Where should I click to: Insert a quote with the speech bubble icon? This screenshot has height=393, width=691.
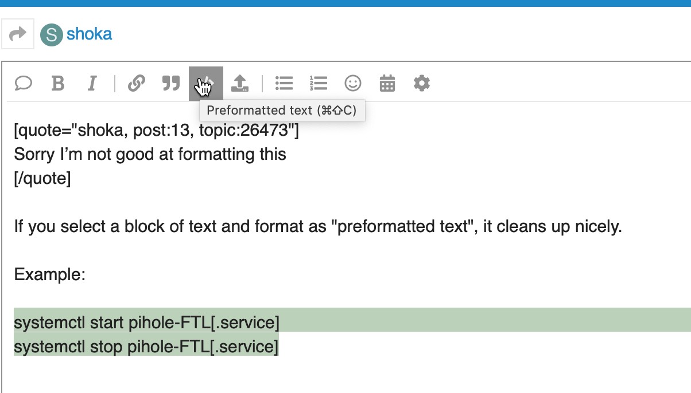23,84
